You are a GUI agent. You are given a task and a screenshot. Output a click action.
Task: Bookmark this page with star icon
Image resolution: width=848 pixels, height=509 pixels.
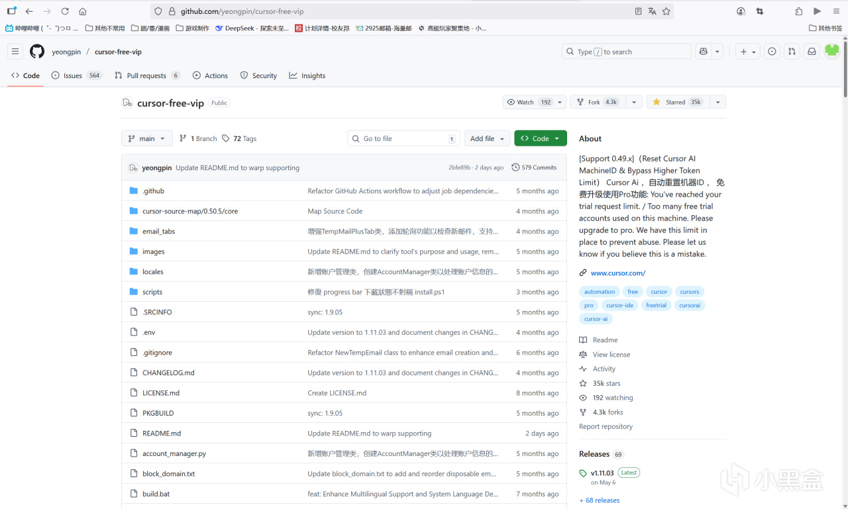[x=666, y=11]
